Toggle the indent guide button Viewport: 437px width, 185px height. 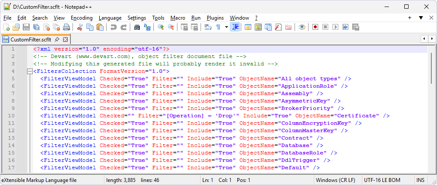tap(235, 27)
